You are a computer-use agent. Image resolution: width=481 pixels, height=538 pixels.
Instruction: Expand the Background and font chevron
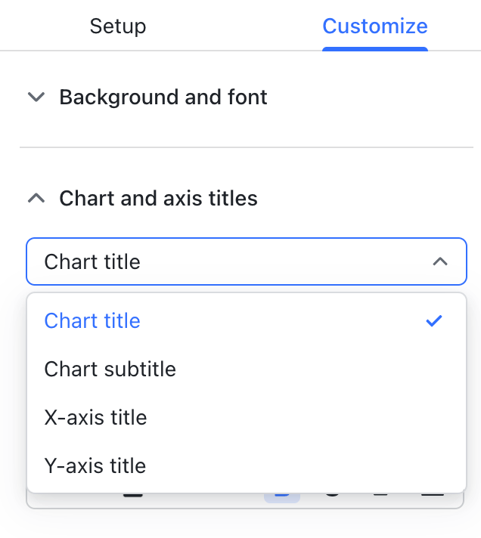click(x=36, y=97)
